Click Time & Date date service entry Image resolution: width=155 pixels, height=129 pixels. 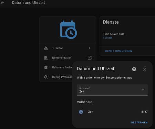pos(114,34)
